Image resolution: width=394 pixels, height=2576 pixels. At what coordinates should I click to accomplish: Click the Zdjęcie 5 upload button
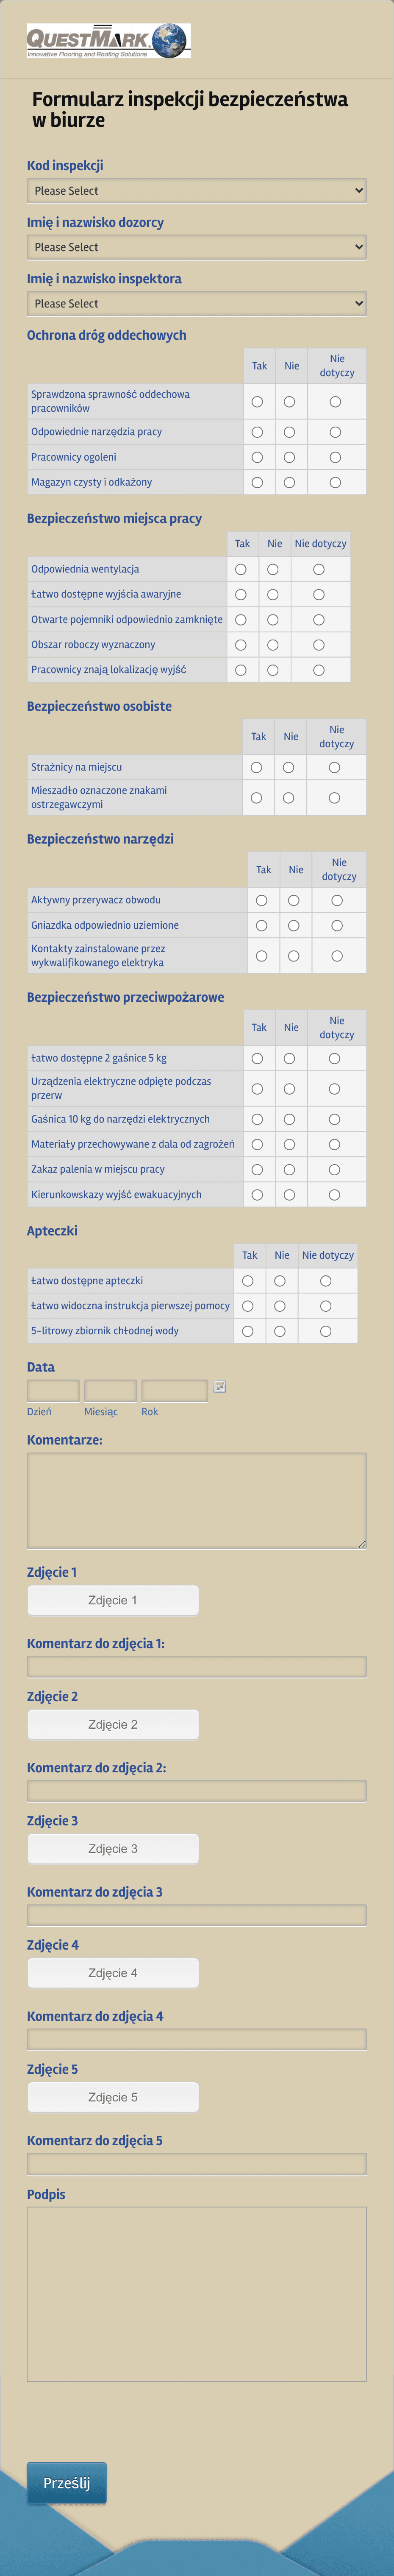113,2097
